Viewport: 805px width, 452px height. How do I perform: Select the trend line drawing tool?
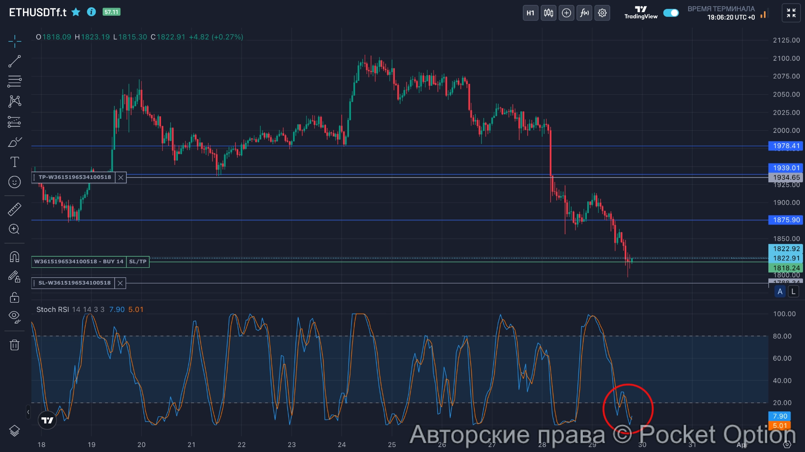click(x=14, y=61)
